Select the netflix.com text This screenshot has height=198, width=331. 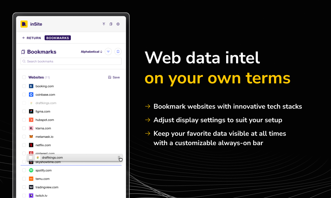pyautogui.click(x=43, y=145)
